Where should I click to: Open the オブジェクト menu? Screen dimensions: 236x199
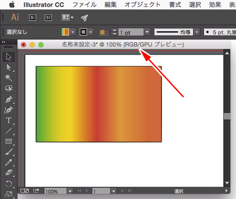(143, 5)
